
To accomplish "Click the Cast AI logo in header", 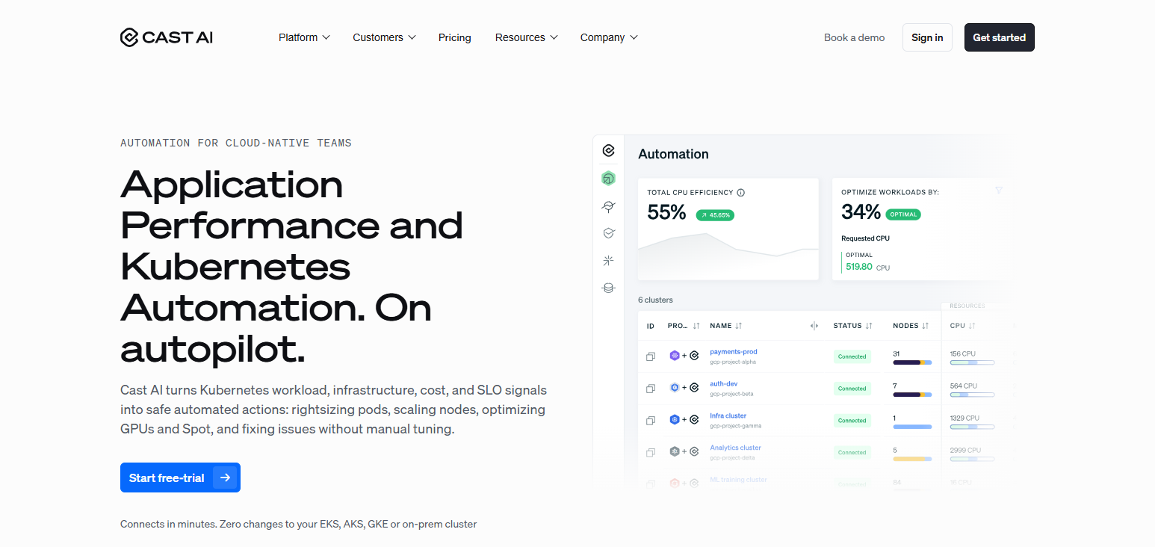I will tap(166, 37).
